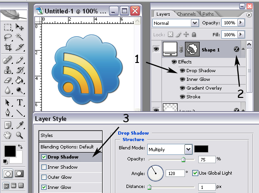Screen dimensions: 259x193
Task: Click the drop shadow color swatch
Action: click(x=201, y=149)
